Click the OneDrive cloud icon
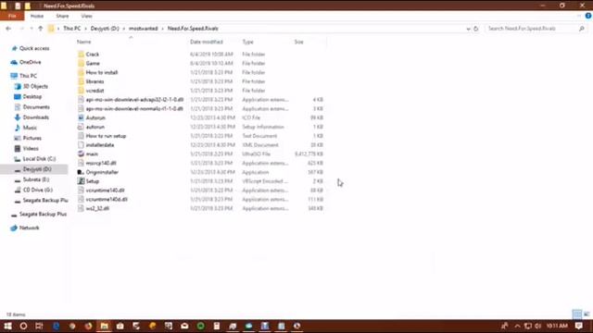 point(14,62)
